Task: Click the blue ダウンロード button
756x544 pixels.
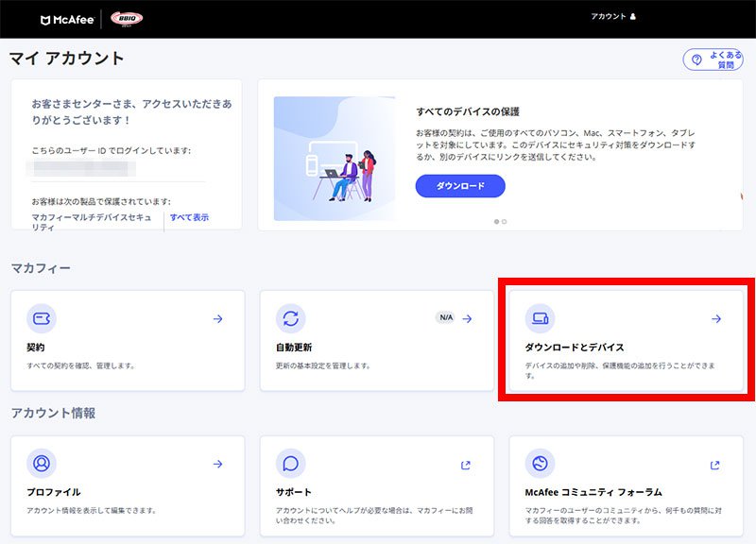Action: pos(460,186)
